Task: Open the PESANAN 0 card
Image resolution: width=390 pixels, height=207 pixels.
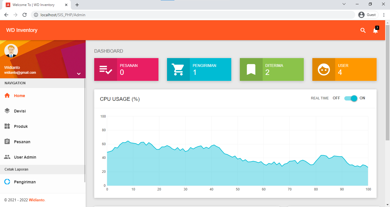Action: 126,69
